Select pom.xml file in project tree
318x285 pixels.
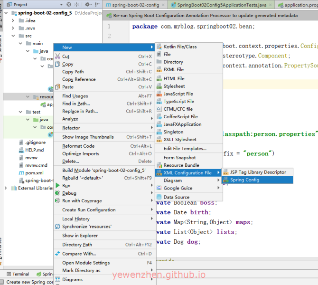[x=34, y=173]
